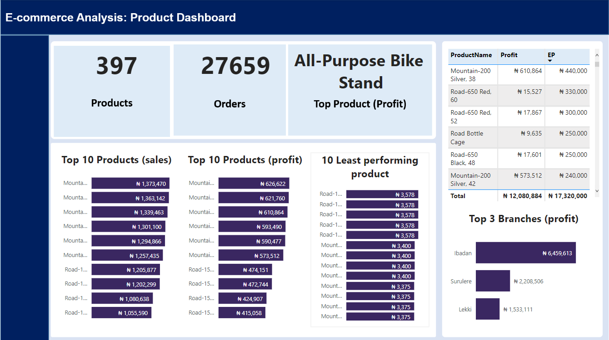
Task: Select the Surulere branch profit bar
Action: 493,281
